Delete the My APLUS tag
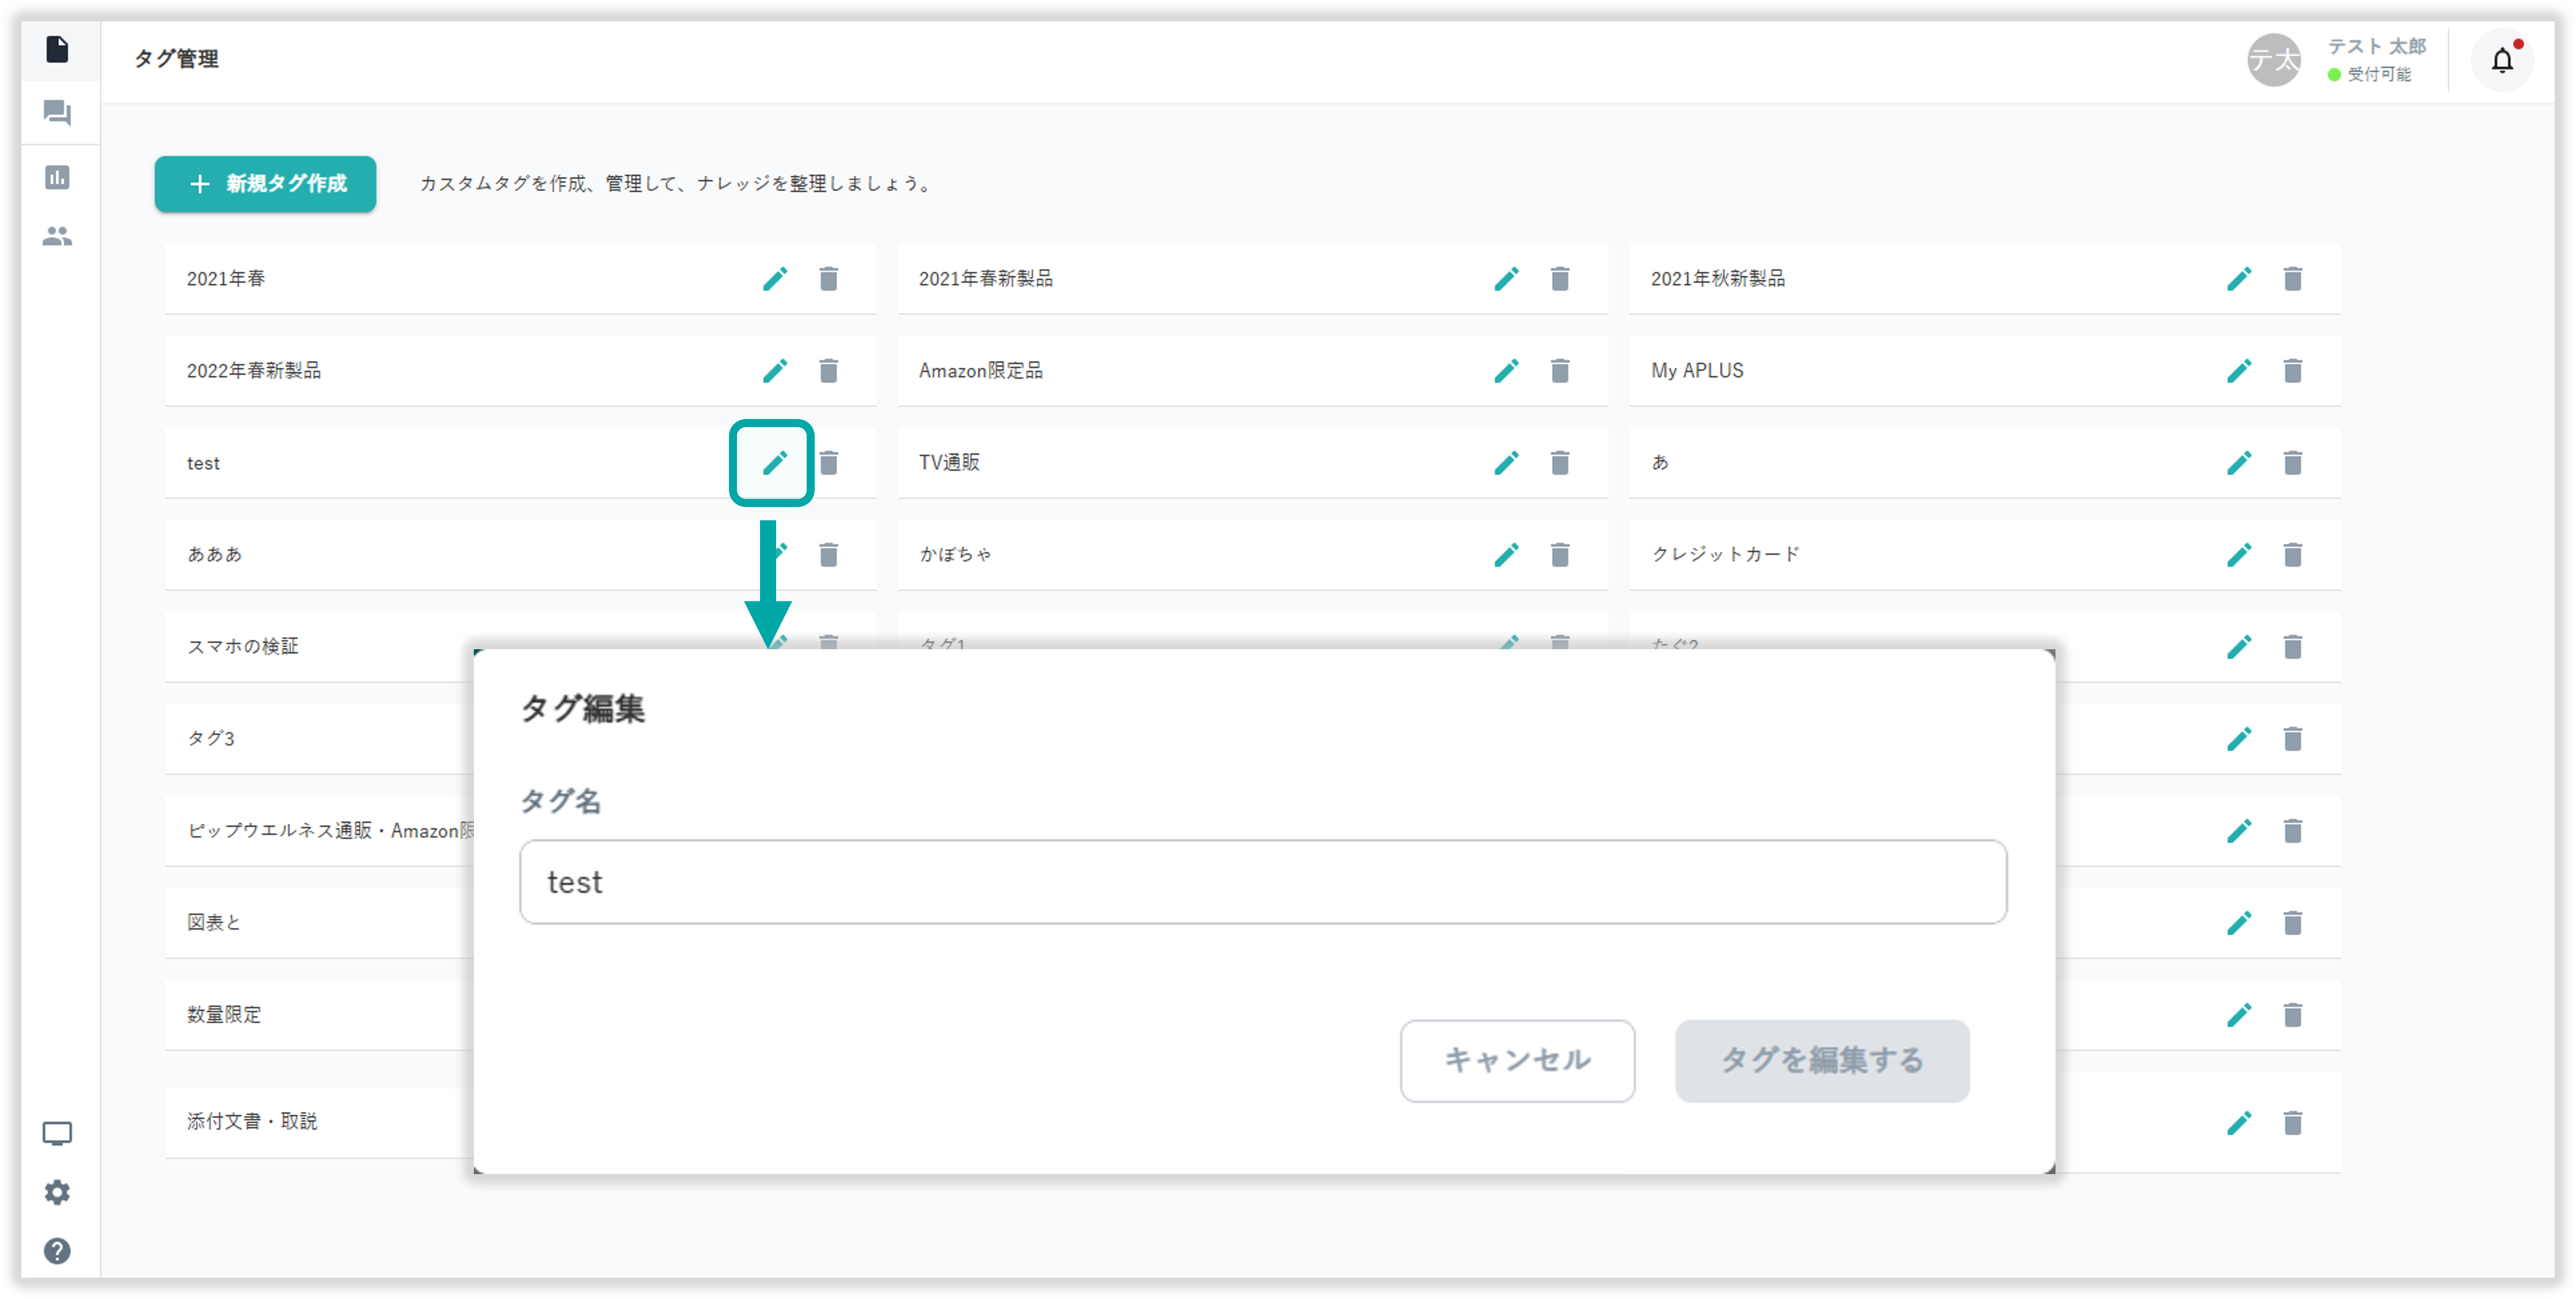 click(x=2292, y=371)
